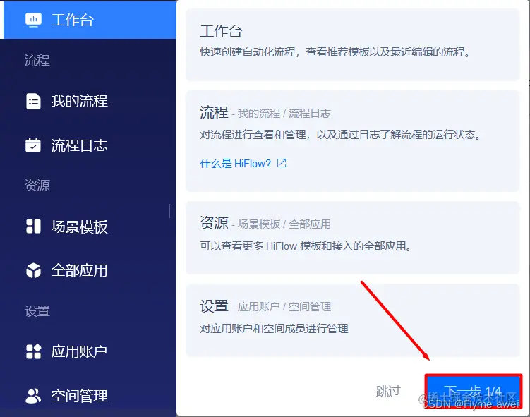Click the 工作台 dashboard icon

pos(33,20)
